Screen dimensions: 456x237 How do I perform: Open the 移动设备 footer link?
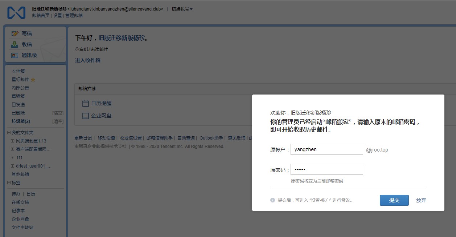click(106, 138)
